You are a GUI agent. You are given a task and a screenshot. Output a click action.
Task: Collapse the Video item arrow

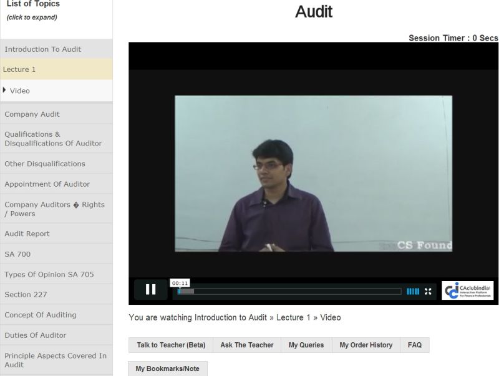click(5, 90)
